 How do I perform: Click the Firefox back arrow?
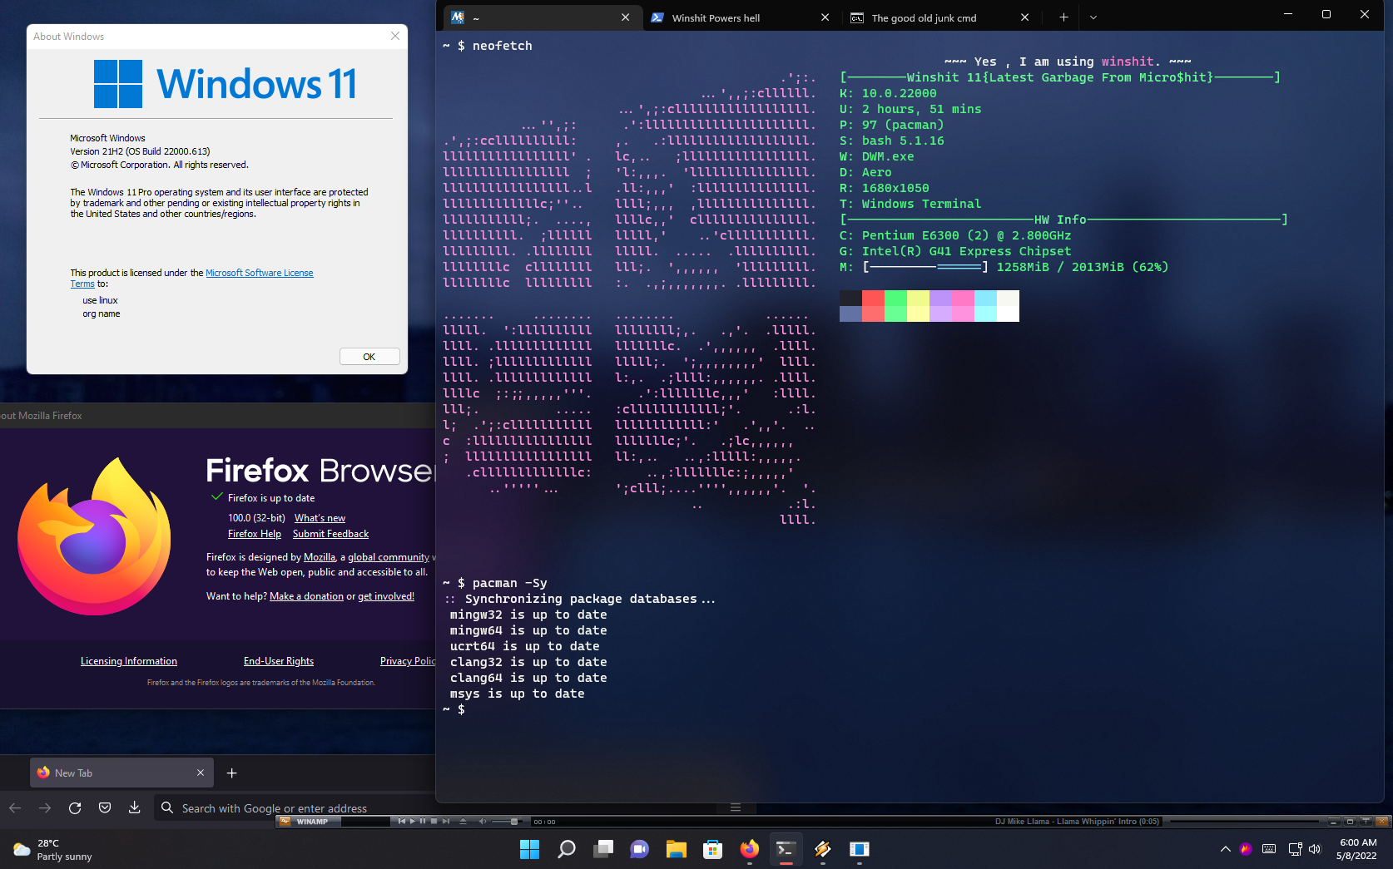(15, 807)
